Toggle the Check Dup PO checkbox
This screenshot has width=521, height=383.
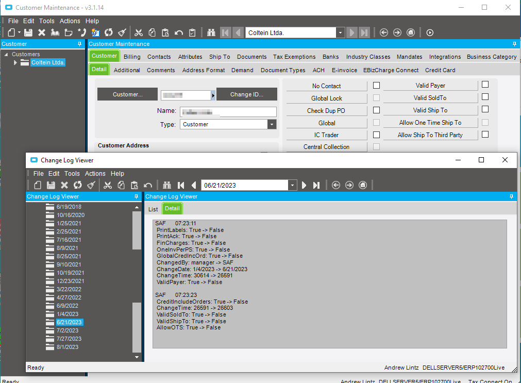tap(376, 110)
